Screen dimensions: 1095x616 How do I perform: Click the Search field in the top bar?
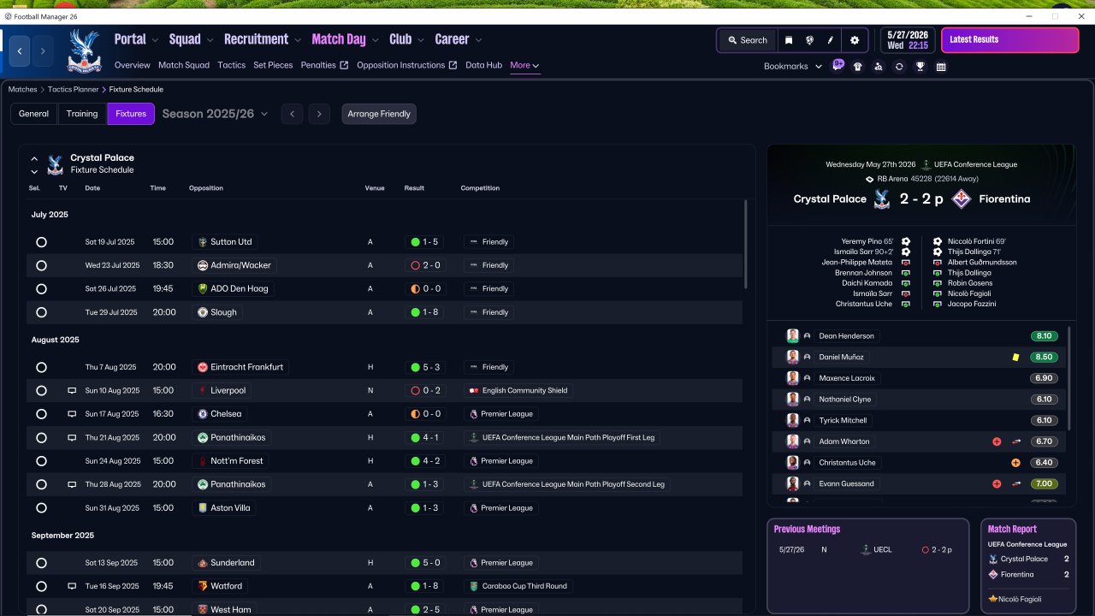tap(748, 40)
